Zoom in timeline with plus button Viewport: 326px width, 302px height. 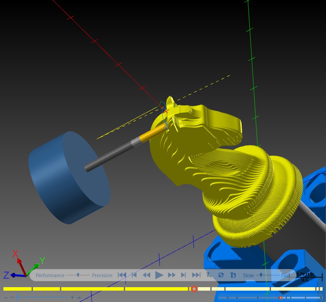[x=72, y=297]
